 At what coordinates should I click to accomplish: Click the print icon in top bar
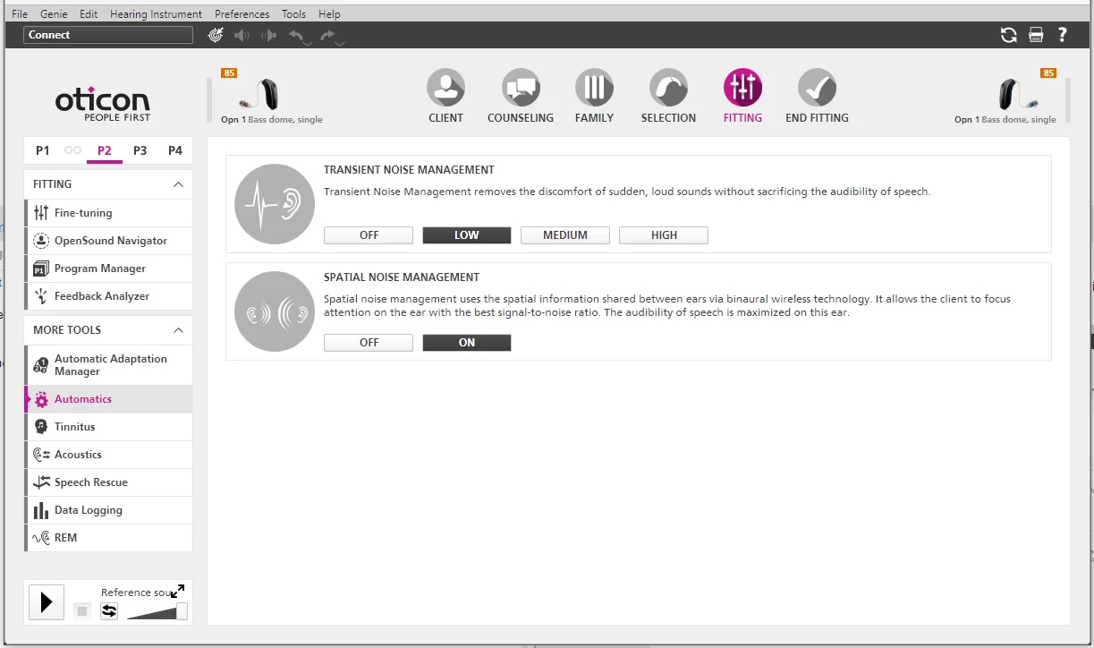(x=1036, y=35)
